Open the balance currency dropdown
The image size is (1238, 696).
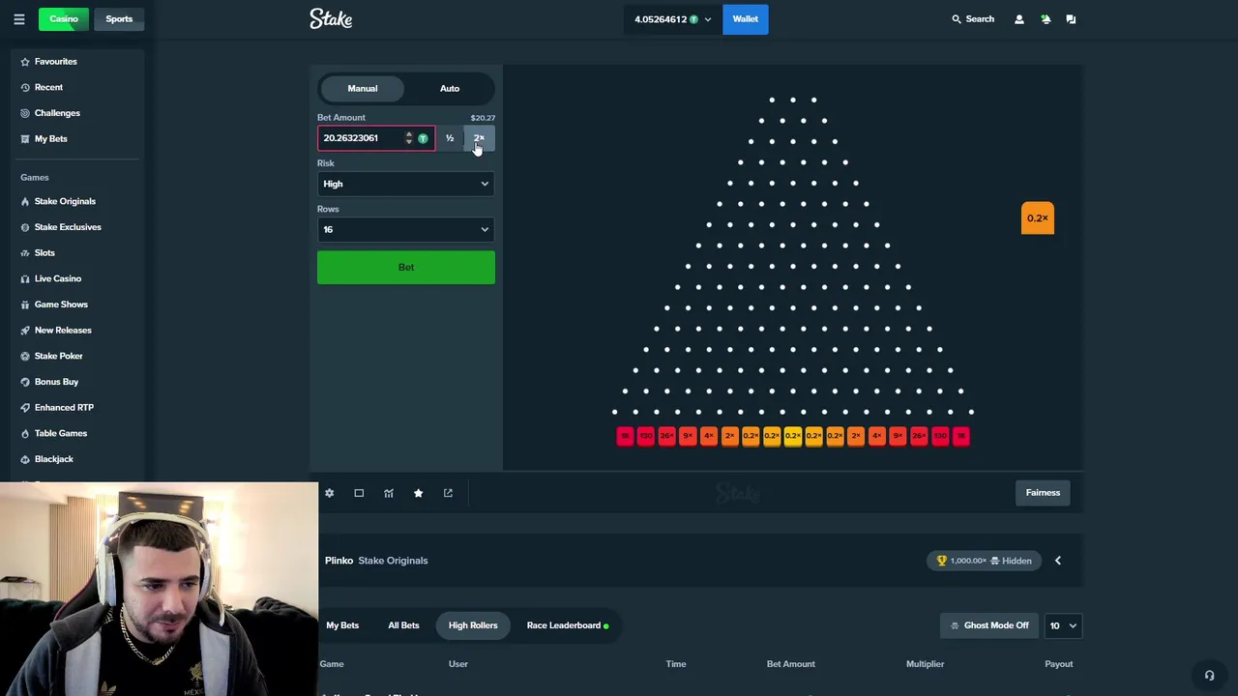coord(672,19)
